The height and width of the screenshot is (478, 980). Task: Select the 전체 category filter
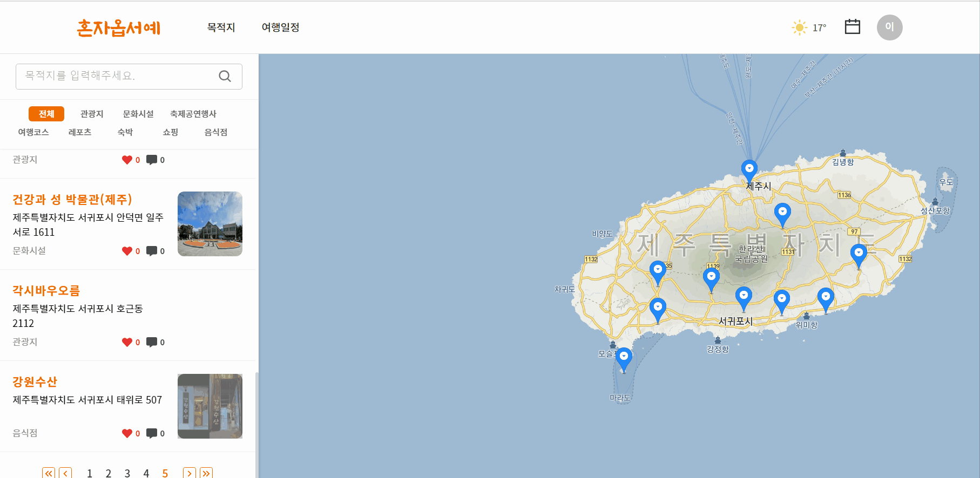(46, 114)
